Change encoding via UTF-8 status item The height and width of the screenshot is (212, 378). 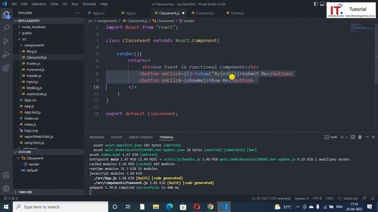[317, 198]
